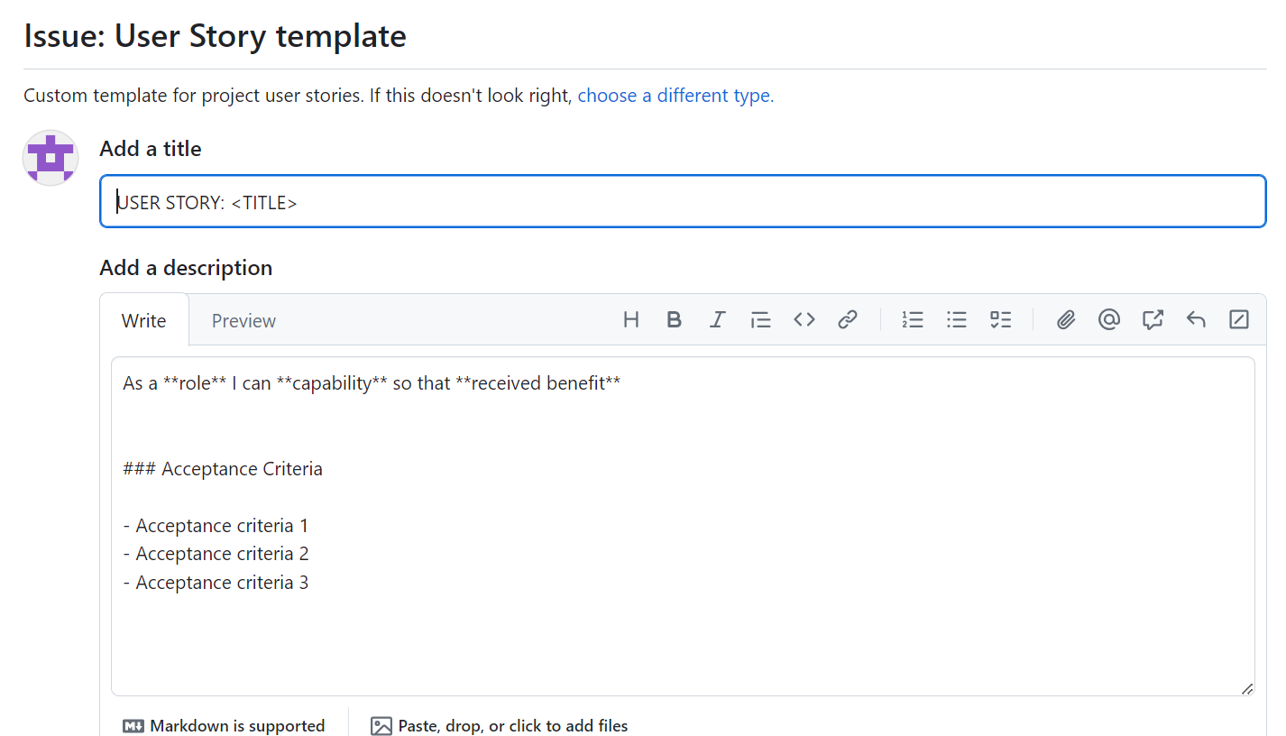
Task: Apply italic formatting in the toolbar
Action: click(717, 319)
